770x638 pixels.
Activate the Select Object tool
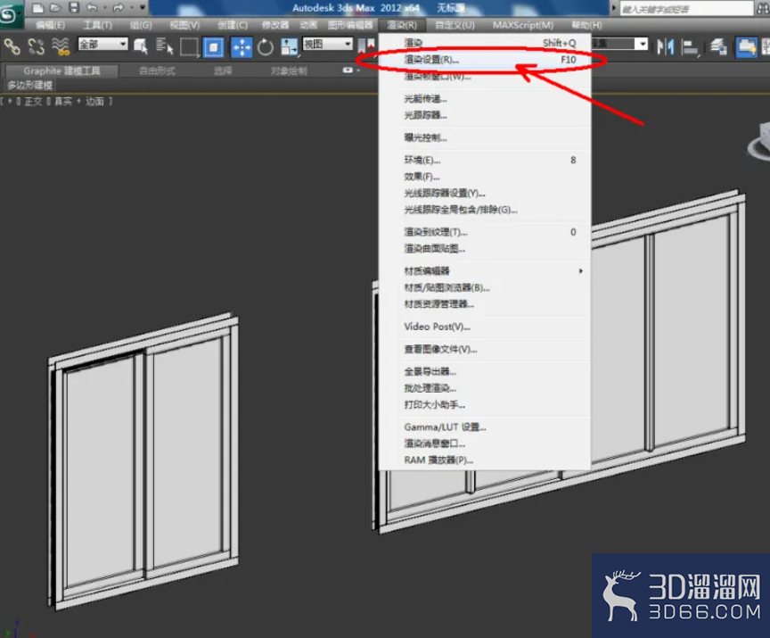click(x=141, y=46)
